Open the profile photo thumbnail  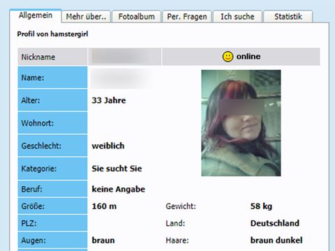241,123
